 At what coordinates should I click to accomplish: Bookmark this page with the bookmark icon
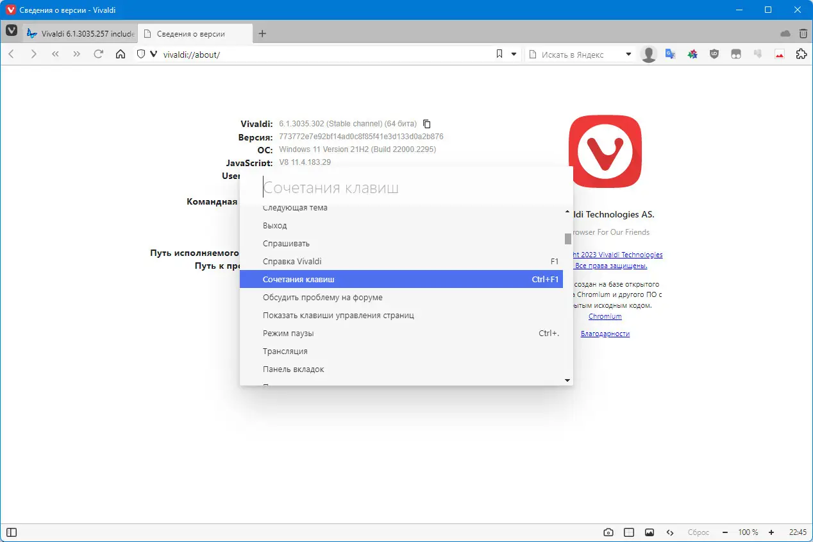499,55
